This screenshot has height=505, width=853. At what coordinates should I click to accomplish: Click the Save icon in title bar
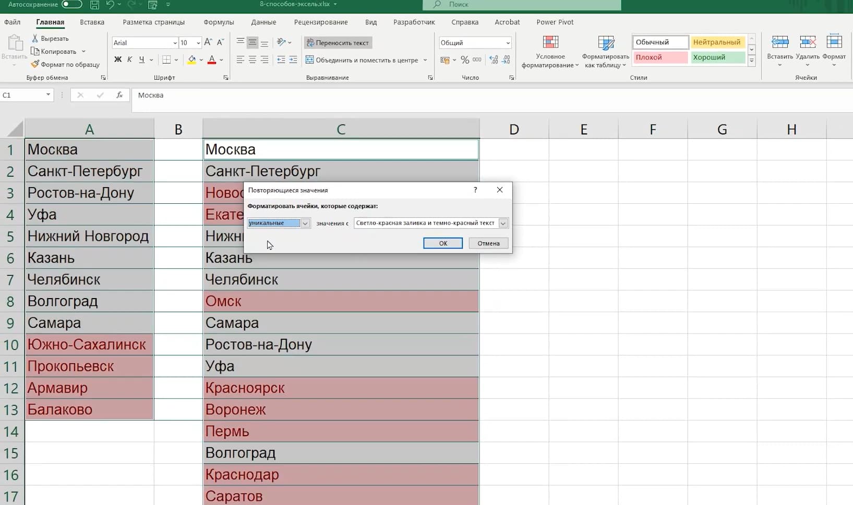point(94,5)
